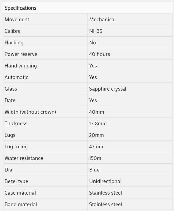The width and height of the screenshot is (174, 211).
Task: Click the 47mm lug to lug value
Action: [96, 147]
